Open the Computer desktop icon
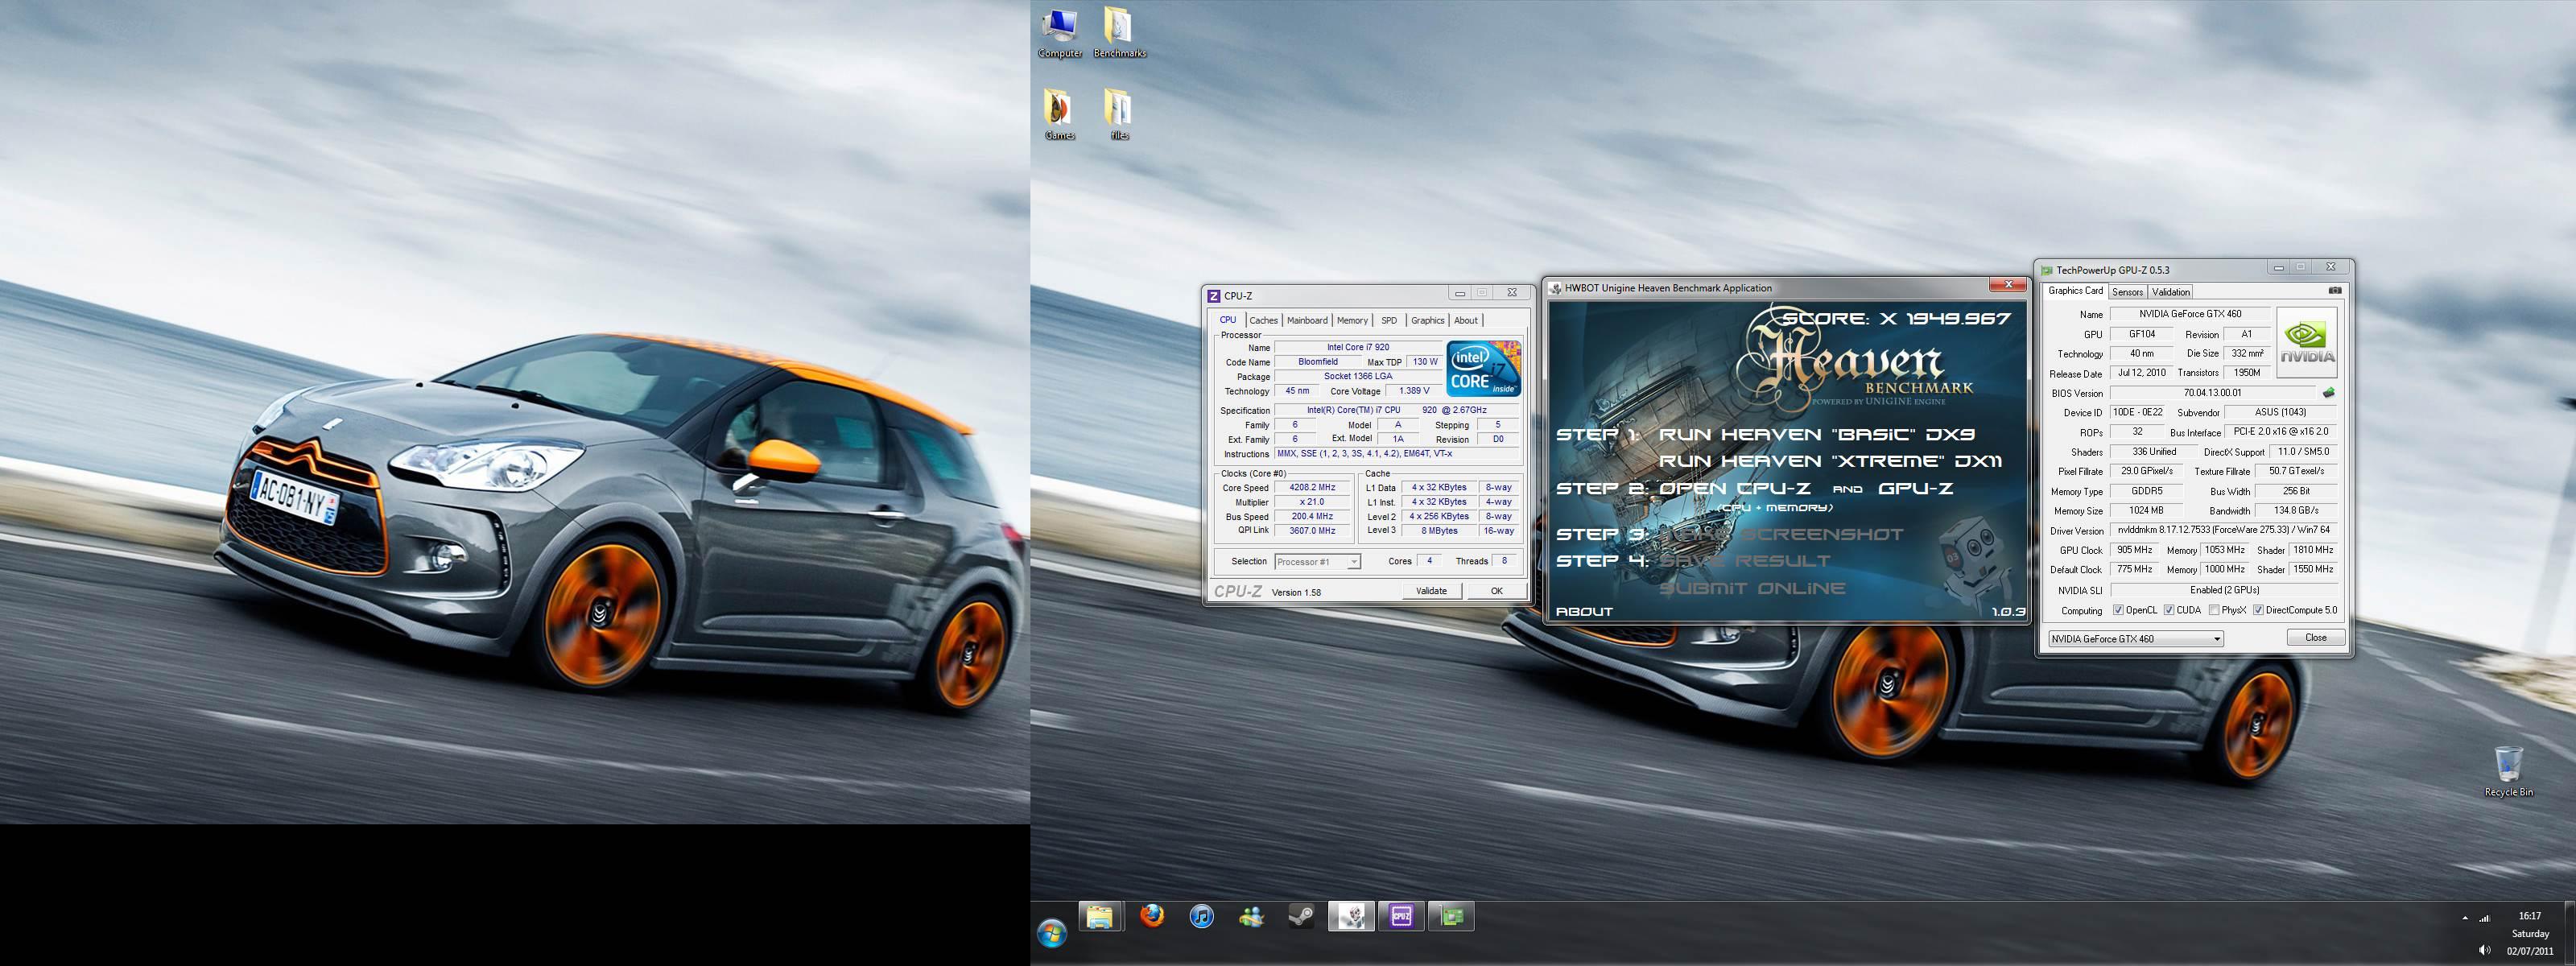Image resolution: width=2576 pixels, height=966 pixels. (1059, 32)
